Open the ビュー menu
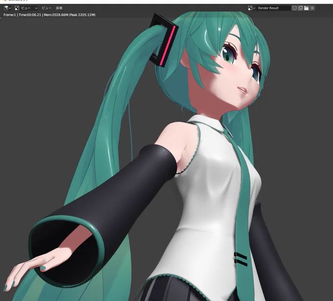333x301 pixels. 47,8
